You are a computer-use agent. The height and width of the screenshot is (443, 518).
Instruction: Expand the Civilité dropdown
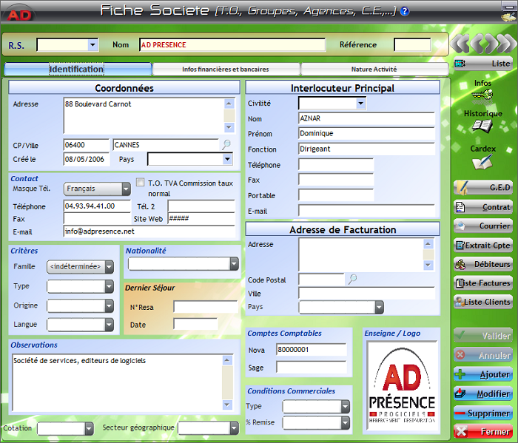[x=360, y=104]
